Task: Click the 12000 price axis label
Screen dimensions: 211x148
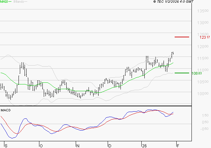Action: [203, 46]
